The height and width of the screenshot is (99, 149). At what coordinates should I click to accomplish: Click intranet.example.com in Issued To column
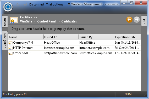coord(59,48)
